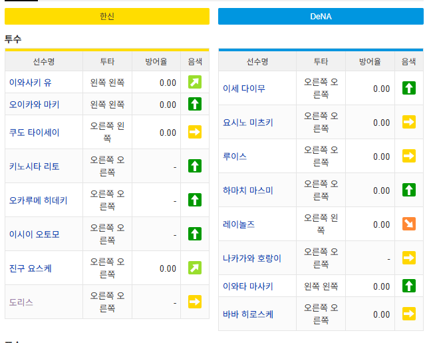Open player 오카루메 히데키 link
Screen dimensions: 433x343
click(38, 200)
